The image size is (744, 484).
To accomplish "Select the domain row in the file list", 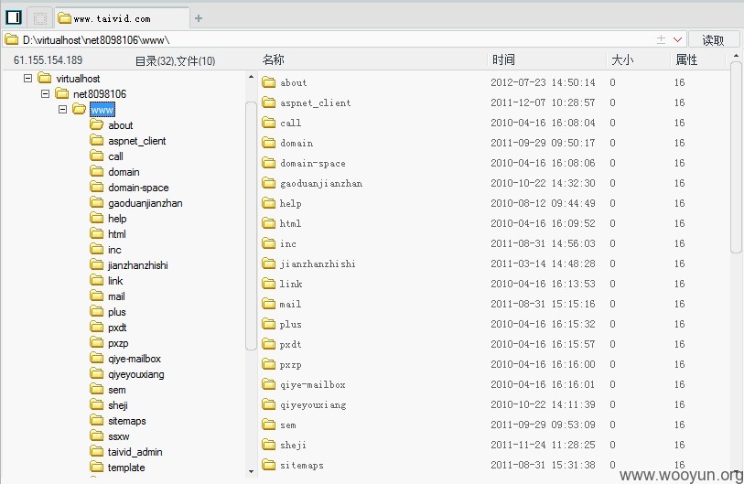I will click(493, 143).
